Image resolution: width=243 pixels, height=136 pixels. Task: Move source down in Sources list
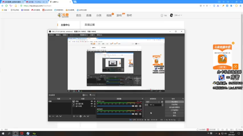point(88,116)
